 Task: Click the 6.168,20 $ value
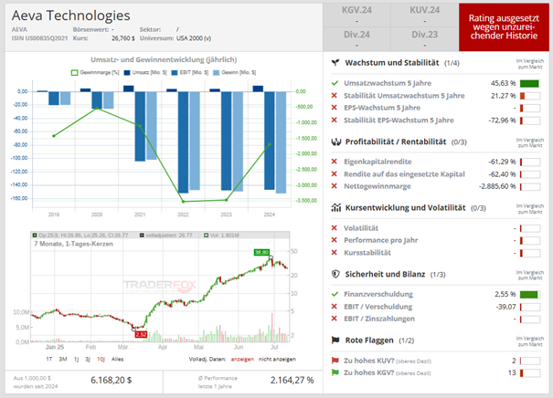point(112,381)
